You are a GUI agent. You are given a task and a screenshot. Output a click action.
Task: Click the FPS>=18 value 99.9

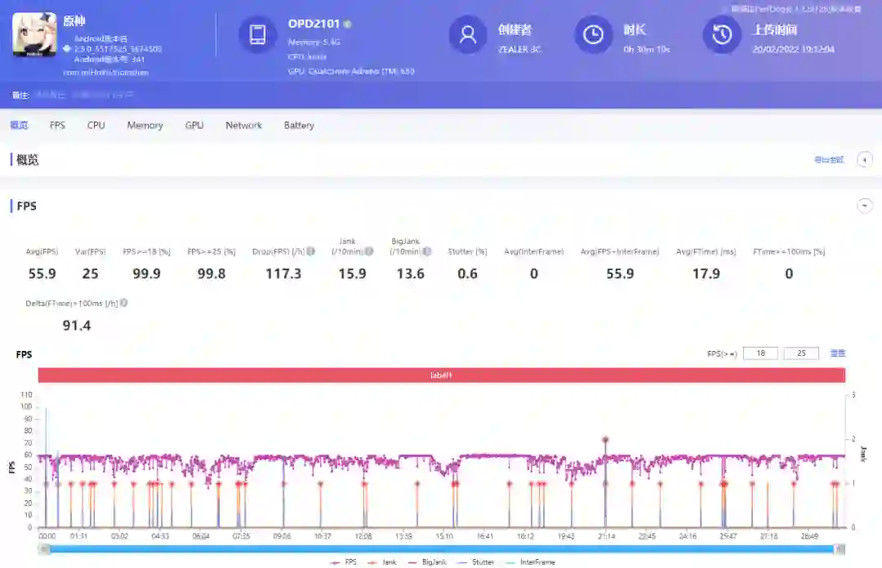(x=147, y=274)
